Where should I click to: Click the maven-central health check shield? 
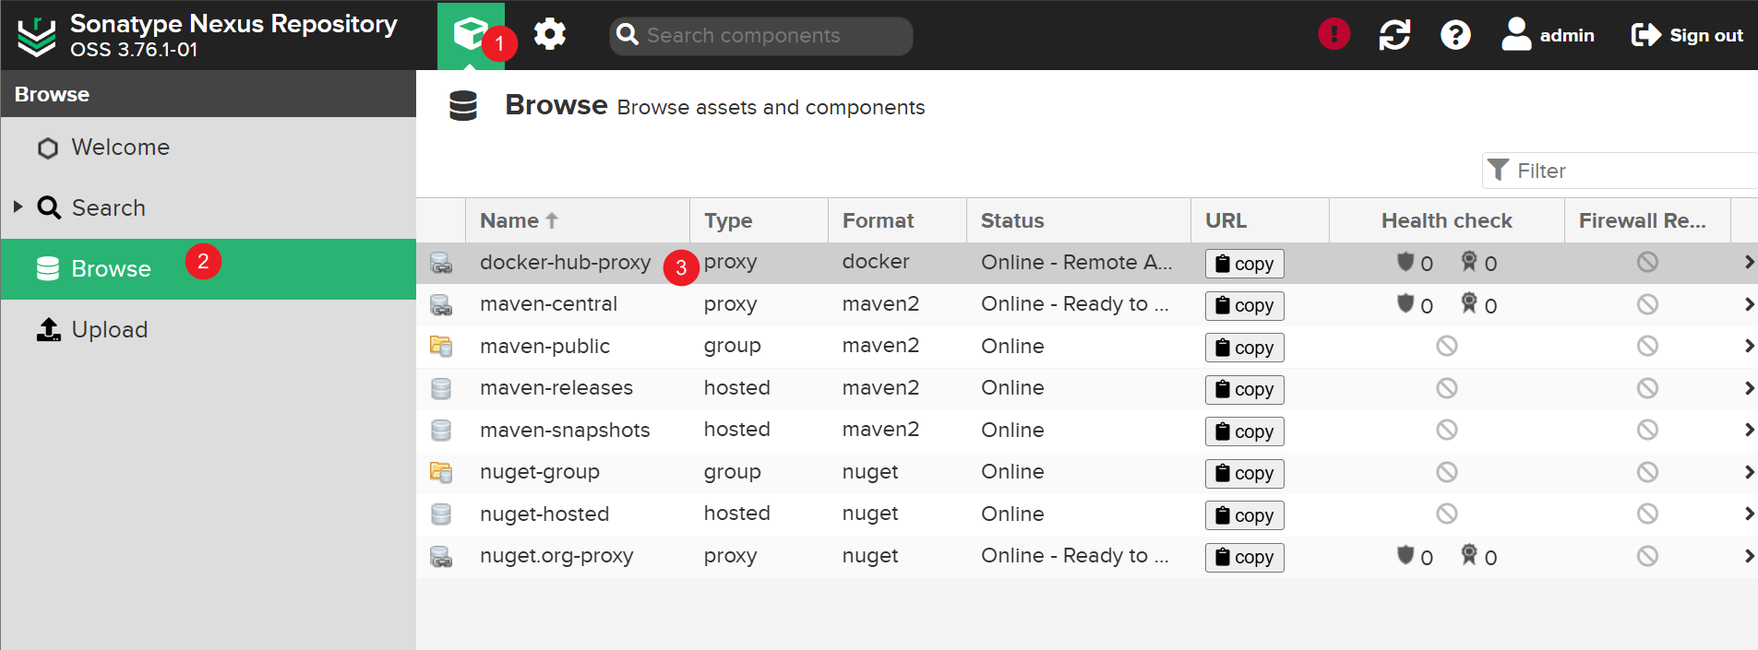click(1405, 303)
